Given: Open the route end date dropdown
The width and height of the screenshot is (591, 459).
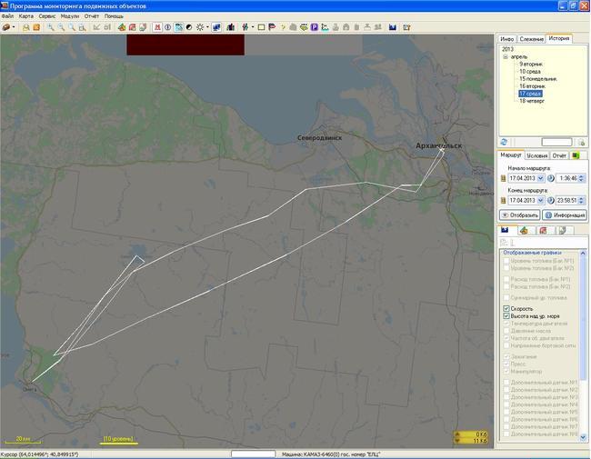Looking at the screenshot, I should click(x=540, y=200).
